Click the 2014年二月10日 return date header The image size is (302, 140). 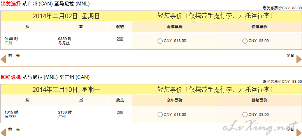click(x=66, y=89)
